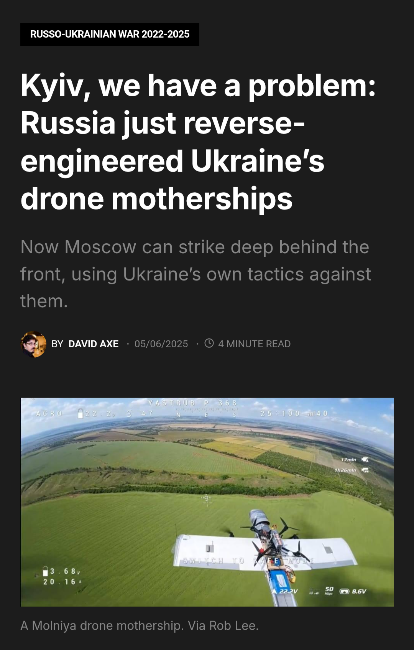Click the article headline about drone motherships
Viewport: 414px width, 650px height.
(x=198, y=142)
